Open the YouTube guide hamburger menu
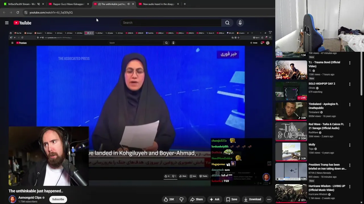This screenshot has height=204, width=364. 7,23
